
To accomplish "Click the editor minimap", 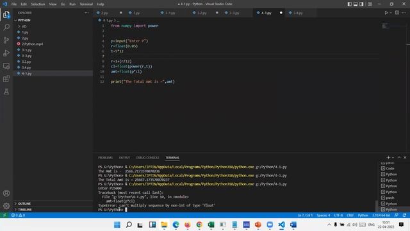I will (x=393, y=26).
